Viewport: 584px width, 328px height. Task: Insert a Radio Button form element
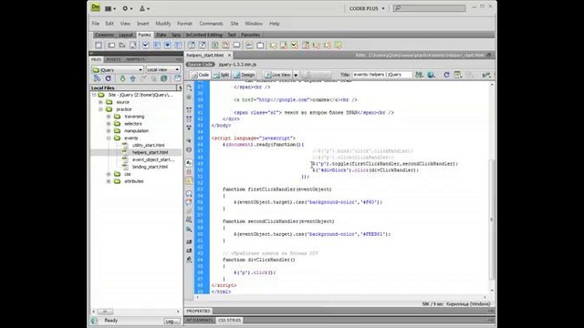pos(168,46)
